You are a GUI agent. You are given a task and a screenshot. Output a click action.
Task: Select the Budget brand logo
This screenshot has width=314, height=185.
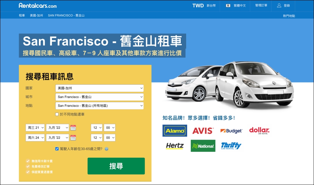[x=231, y=131]
